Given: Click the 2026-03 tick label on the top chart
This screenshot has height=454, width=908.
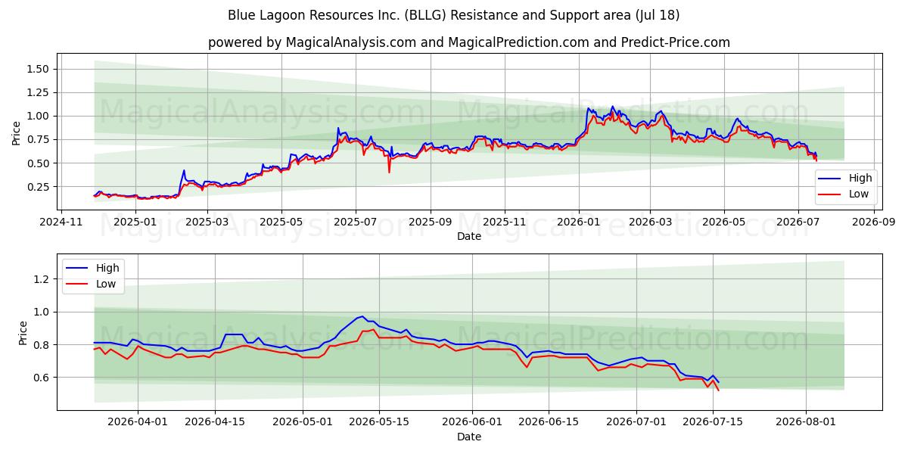Looking at the screenshot, I should tap(651, 222).
